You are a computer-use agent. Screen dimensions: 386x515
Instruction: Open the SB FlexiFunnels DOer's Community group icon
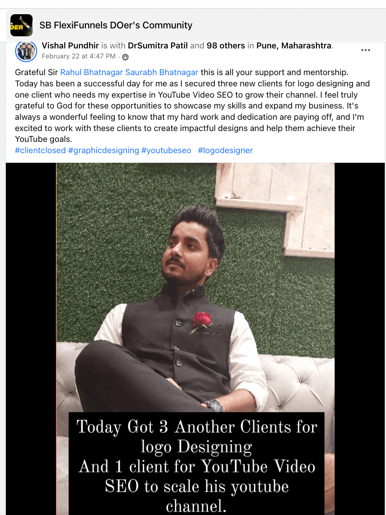point(21,25)
